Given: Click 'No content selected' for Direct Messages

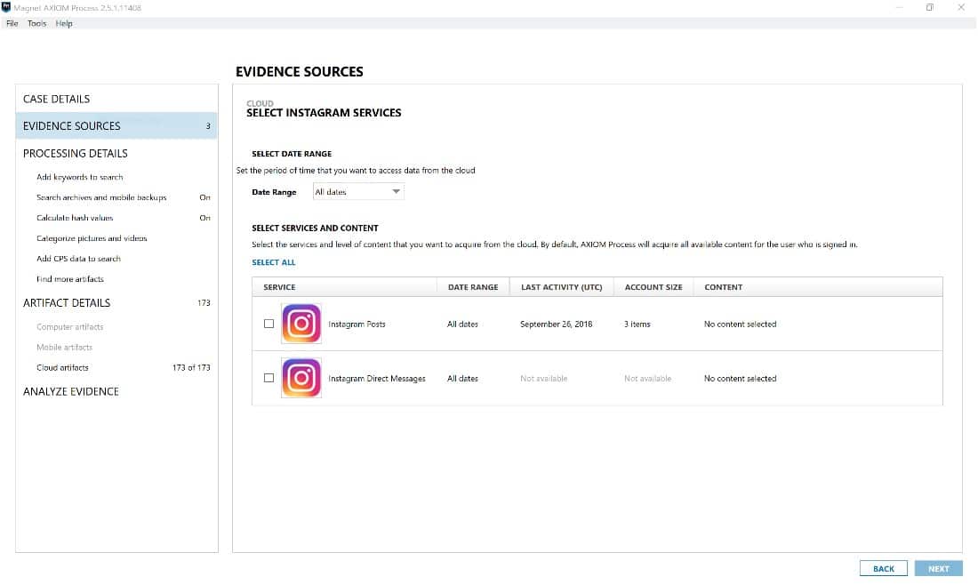Looking at the screenshot, I should (x=740, y=379).
